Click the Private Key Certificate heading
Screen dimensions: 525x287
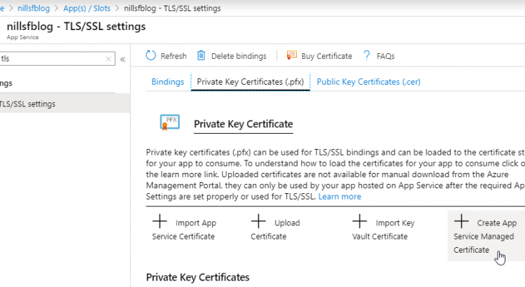click(x=244, y=124)
